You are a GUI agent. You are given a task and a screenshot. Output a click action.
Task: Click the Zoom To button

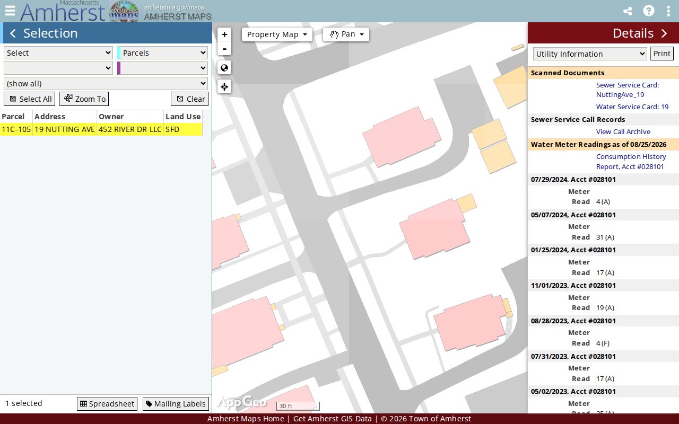click(84, 99)
